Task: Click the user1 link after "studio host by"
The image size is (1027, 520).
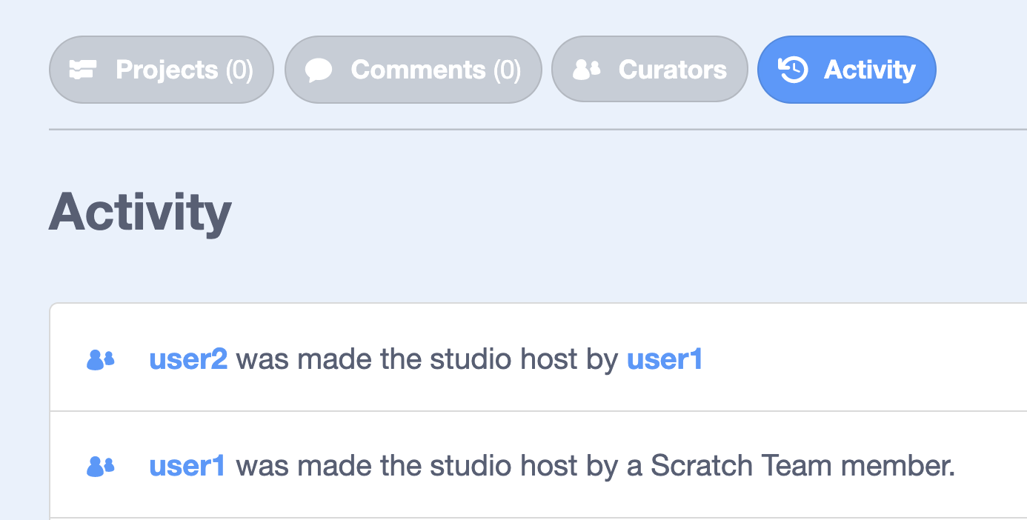Action: 664,359
